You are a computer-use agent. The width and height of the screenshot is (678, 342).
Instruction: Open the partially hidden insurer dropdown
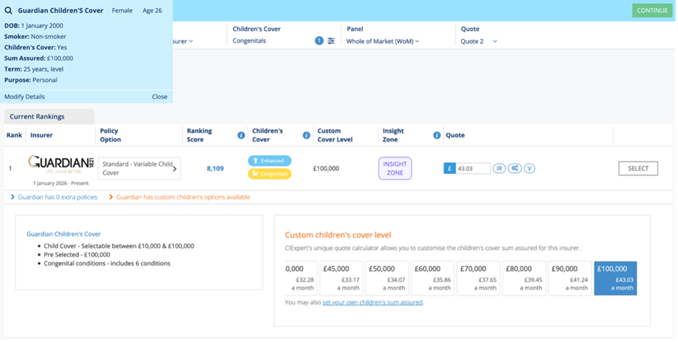(x=183, y=41)
